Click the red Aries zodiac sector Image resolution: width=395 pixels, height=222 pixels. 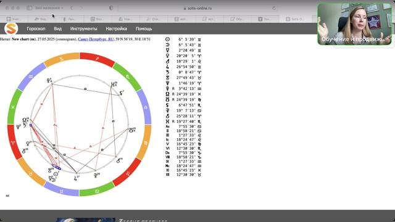(x=12, y=142)
